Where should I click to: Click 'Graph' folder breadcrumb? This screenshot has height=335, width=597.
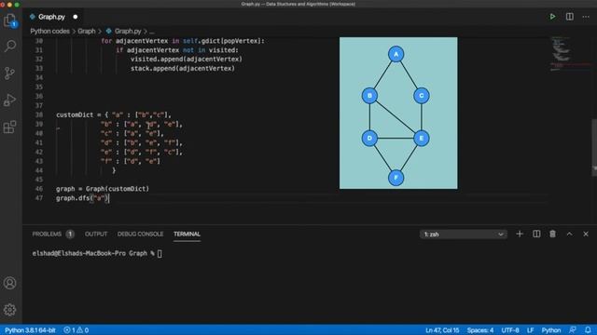click(x=87, y=31)
